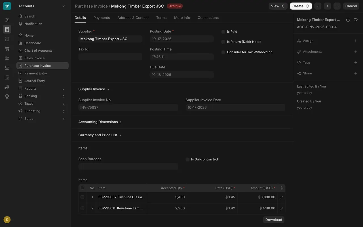The height and width of the screenshot is (227, 363).
Task: Switch to the Terms tab
Action: (161, 18)
